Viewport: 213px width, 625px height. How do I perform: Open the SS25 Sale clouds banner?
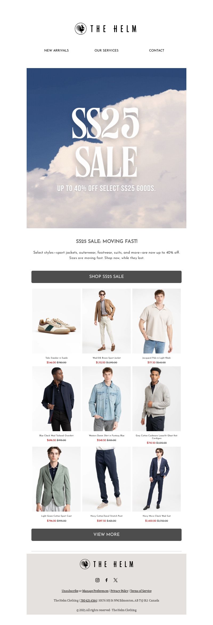coord(106,148)
